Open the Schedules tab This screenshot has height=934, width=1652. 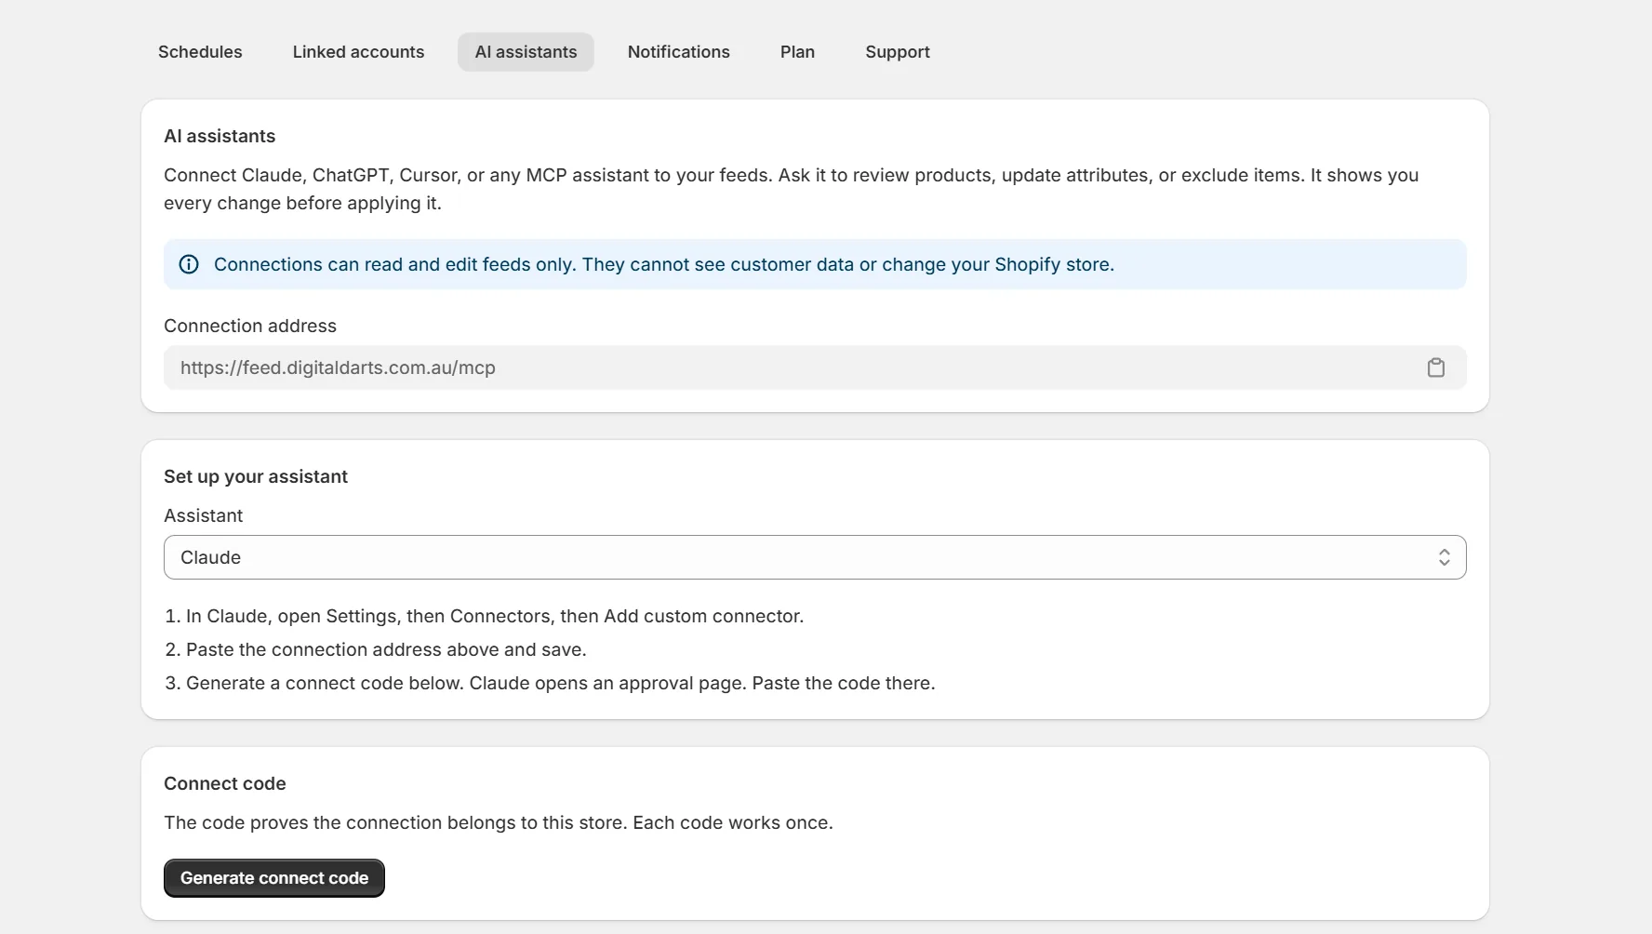pos(200,52)
